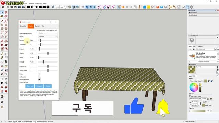Pick the Eraser tool in left toolbar
Viewport: 219px width, 123px height.
coord(6,16)
